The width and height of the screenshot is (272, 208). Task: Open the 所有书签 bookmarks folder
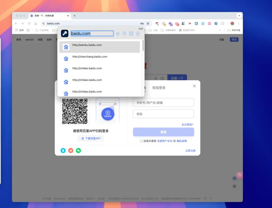click(x=234, y=30)
